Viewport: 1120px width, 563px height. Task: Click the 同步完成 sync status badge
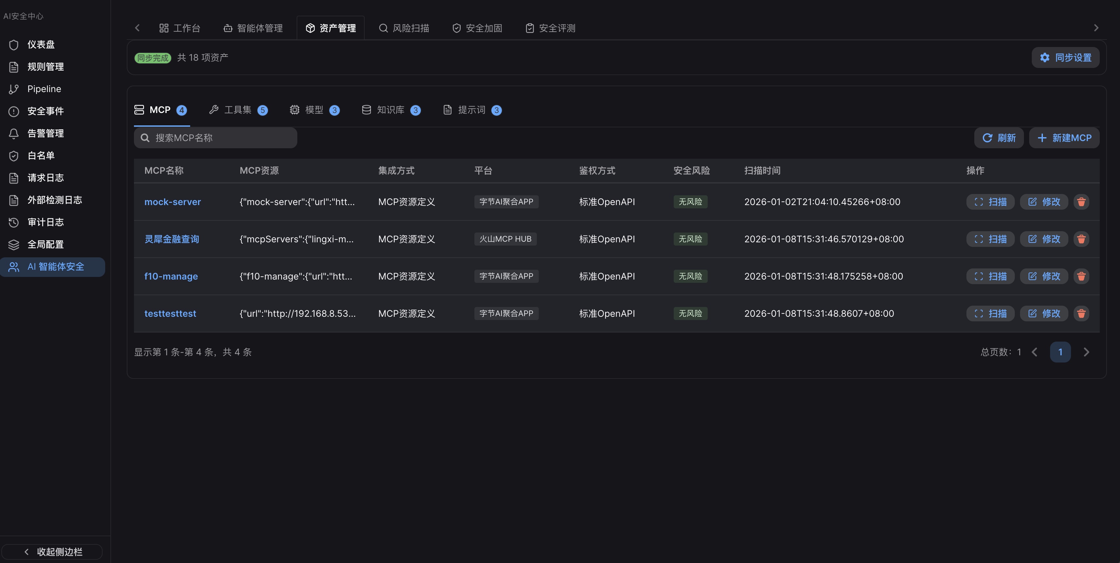(x=152, y=57)
